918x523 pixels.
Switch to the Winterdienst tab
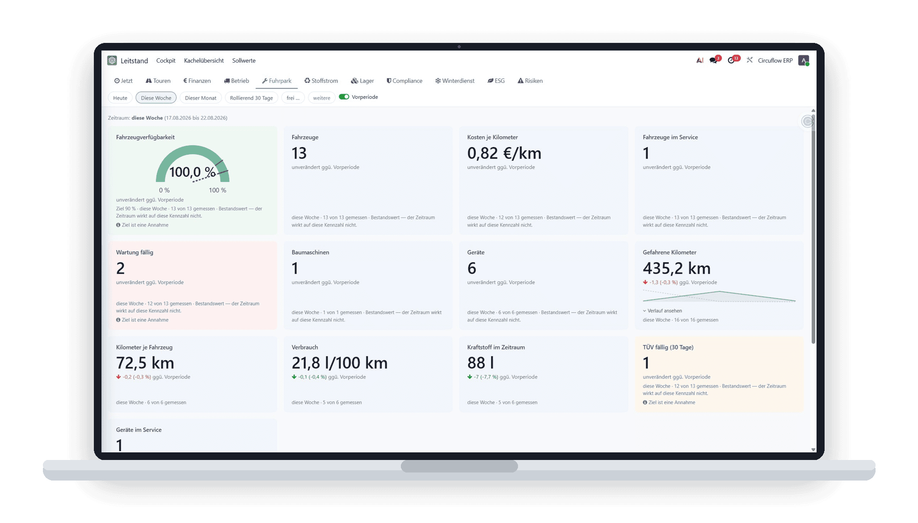[455, 81]
